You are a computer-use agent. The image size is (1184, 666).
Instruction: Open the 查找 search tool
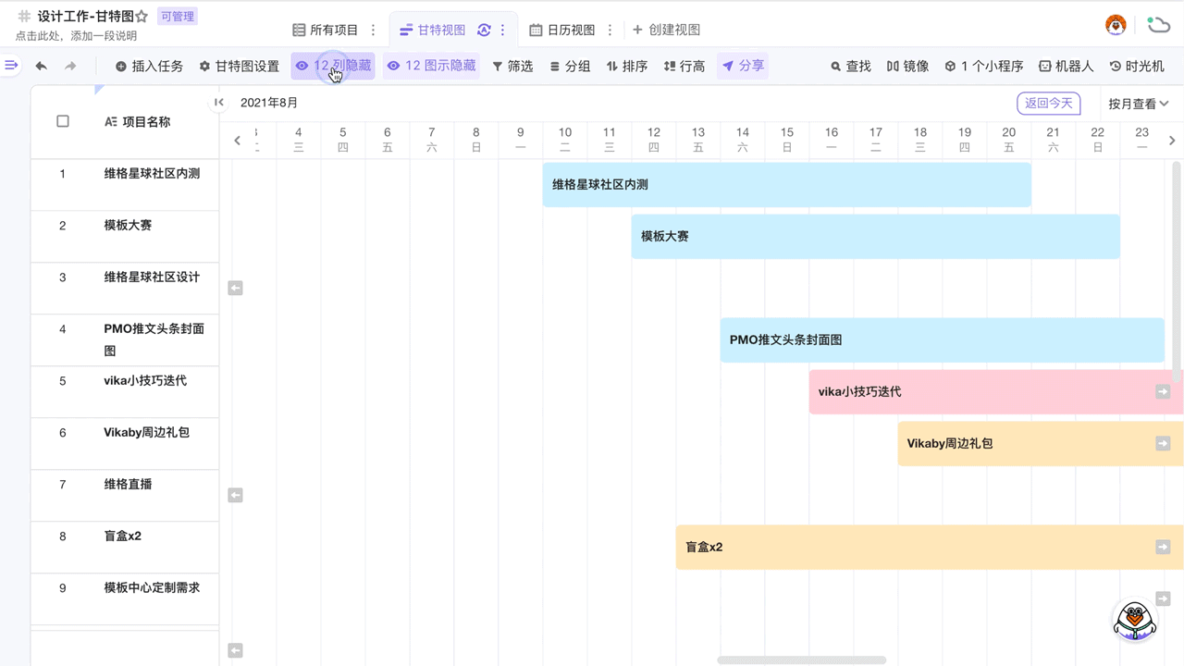pyautogui.click(x=850, y=66)
